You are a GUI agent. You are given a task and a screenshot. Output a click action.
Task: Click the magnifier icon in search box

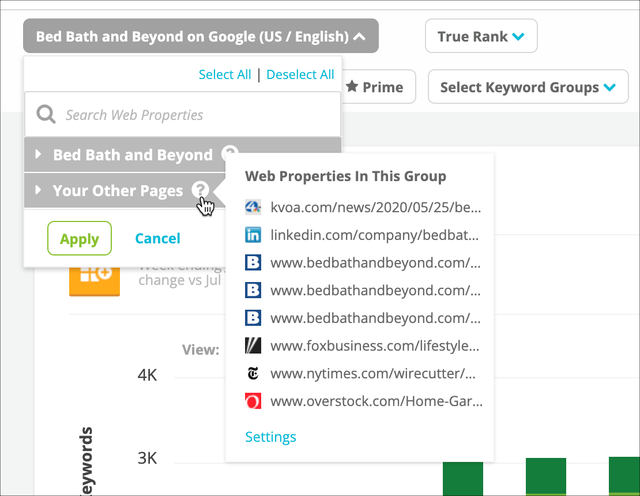pyautogui.click(x=46, y=114)
